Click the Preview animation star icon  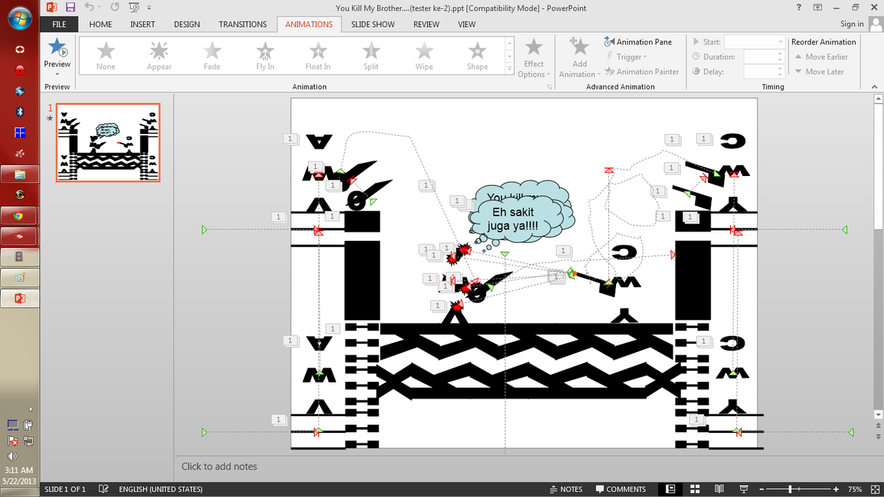coord(57,48)
